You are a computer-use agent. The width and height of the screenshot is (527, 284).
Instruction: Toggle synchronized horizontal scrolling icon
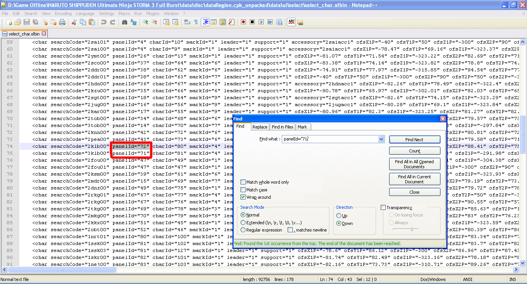(x=175, y=22)
